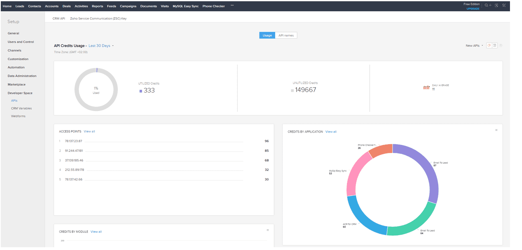Click View all next to Access Points
522x250 pixels.
pos(89,131)
